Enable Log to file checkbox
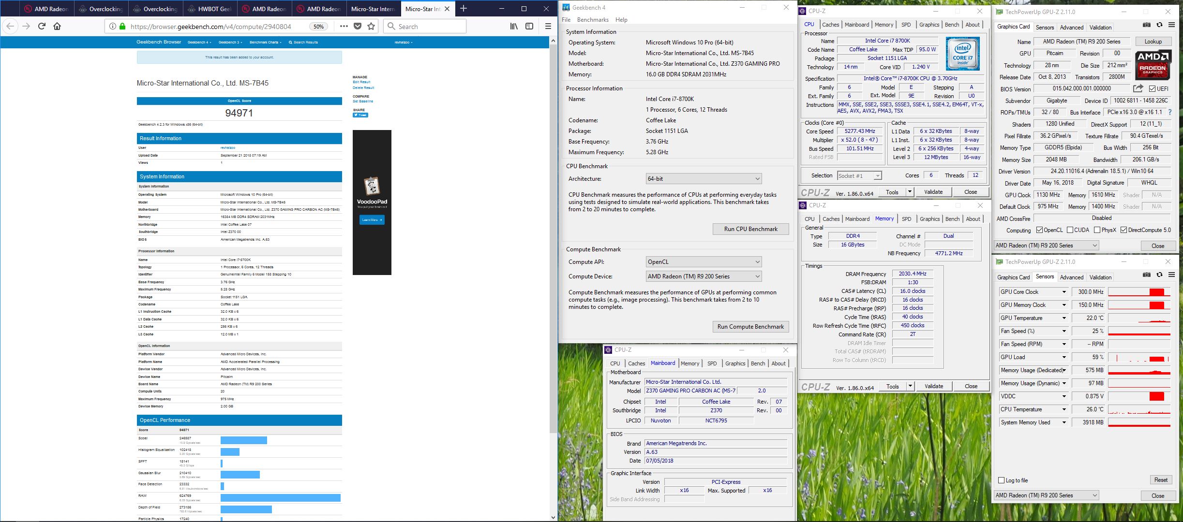Screen dimensions: 1183x522 pos(1002,480)
